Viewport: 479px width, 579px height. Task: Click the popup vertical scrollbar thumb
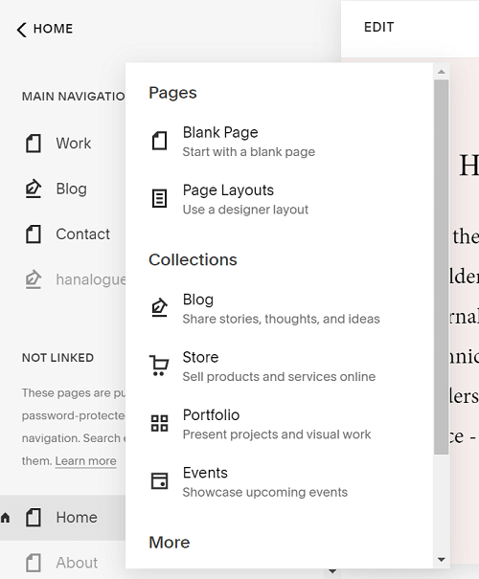442,267
